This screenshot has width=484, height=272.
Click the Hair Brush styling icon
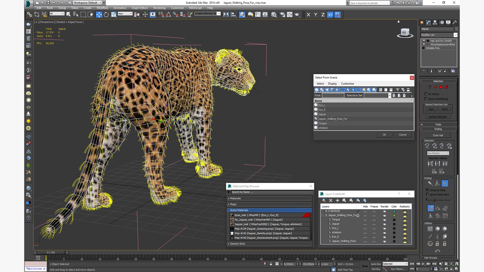point(430,184)
